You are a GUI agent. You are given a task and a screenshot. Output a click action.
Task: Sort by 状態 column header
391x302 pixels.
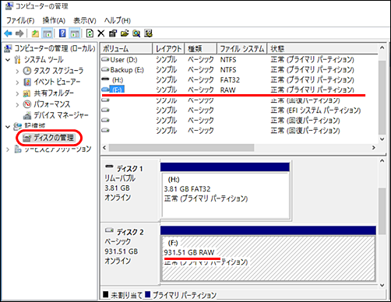(x=322, y=48)
